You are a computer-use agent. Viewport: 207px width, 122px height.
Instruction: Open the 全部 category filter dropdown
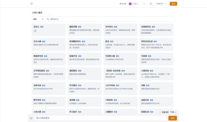(38, 19)
